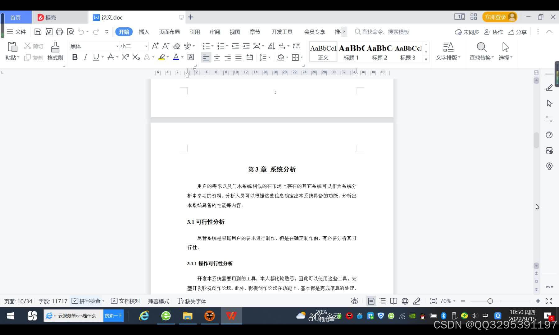Click the Redo arrow icon

click(x=96, y=32)
